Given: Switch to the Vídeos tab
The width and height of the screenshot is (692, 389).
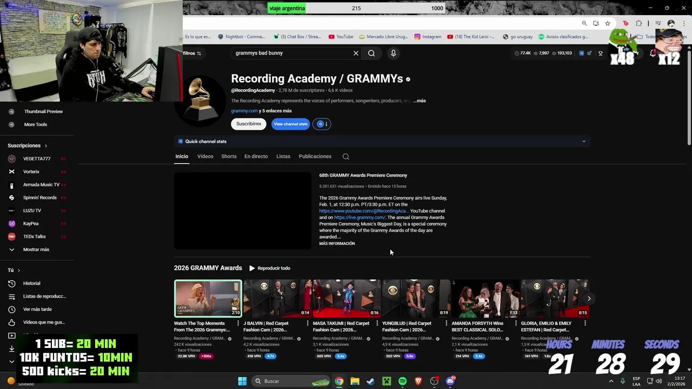Looking at the screenshot, I should click(x=205, y=156).
